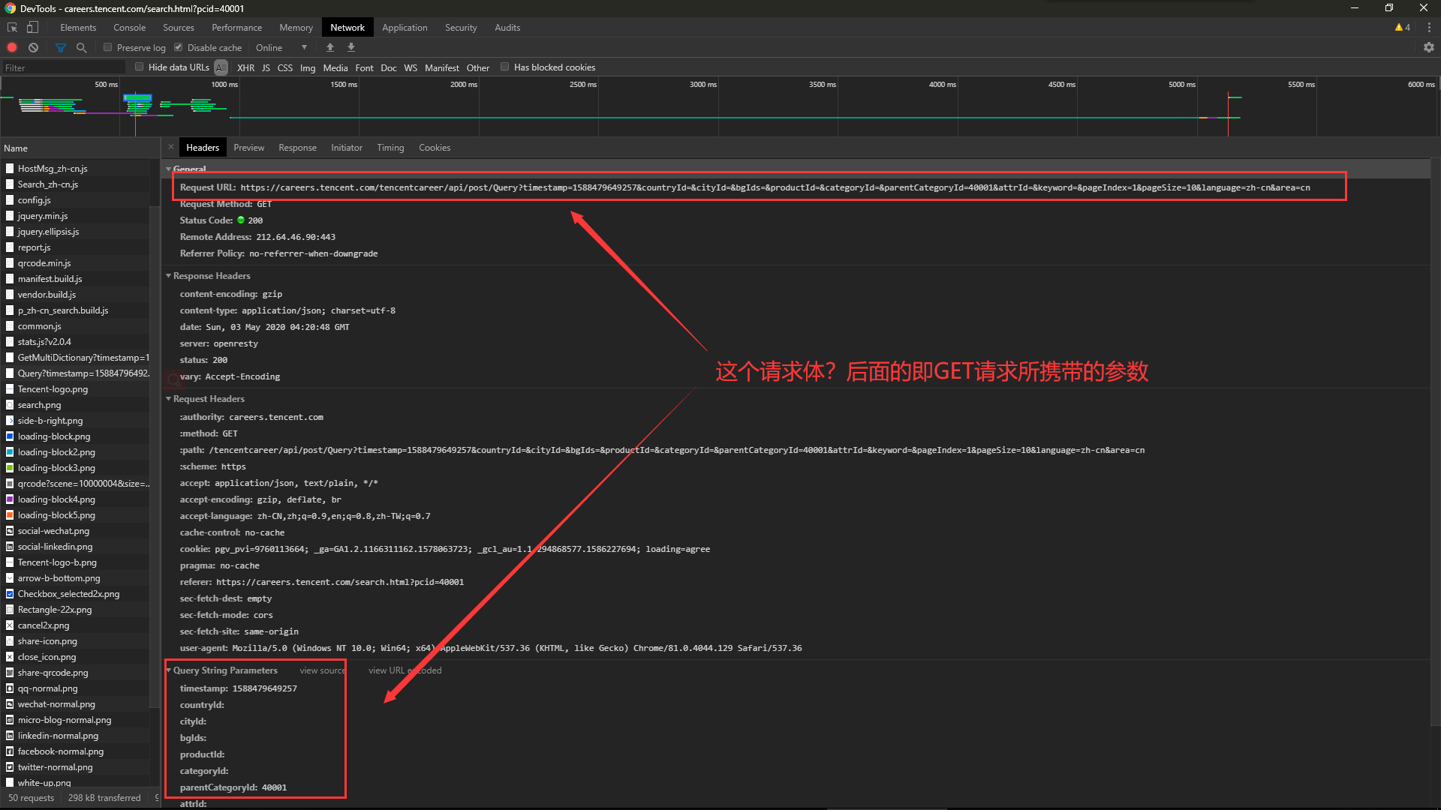Open the Security panel tab
The image size is (1441, 810).
tap(461, 28)
